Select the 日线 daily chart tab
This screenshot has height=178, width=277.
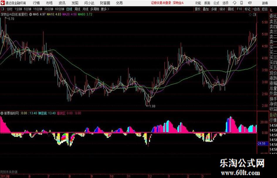69,9
